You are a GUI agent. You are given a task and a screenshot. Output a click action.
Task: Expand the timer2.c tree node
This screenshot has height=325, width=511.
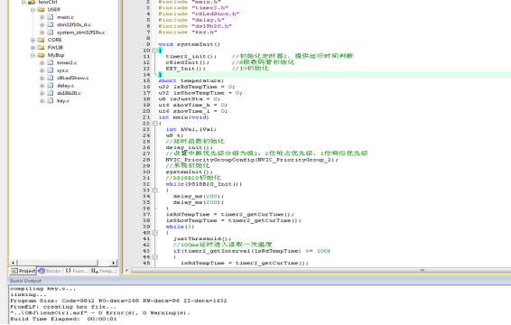[42, 62]
